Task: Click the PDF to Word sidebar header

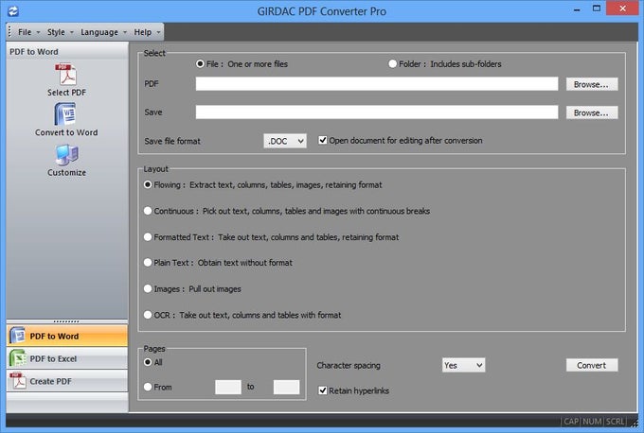Action: 67,52
